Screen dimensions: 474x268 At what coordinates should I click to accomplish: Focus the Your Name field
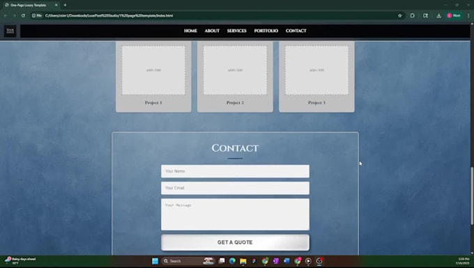[x=235, y=171]
